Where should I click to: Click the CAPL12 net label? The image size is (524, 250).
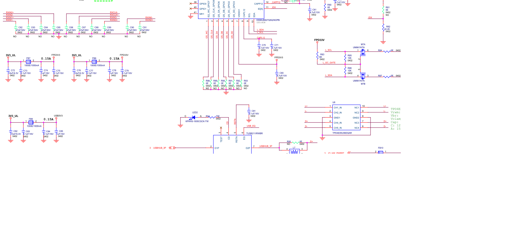pos(261,38)
